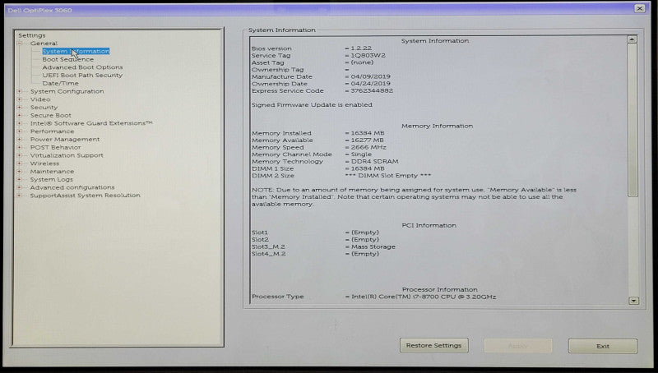Click Memory Speed value 2666 MHz

coord(368,147)
